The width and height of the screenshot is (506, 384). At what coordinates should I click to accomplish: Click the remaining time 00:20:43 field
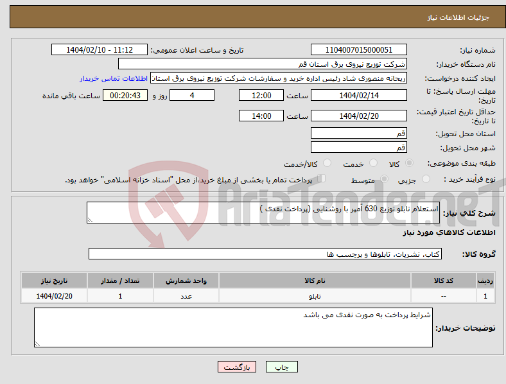(x=125, y=95)
